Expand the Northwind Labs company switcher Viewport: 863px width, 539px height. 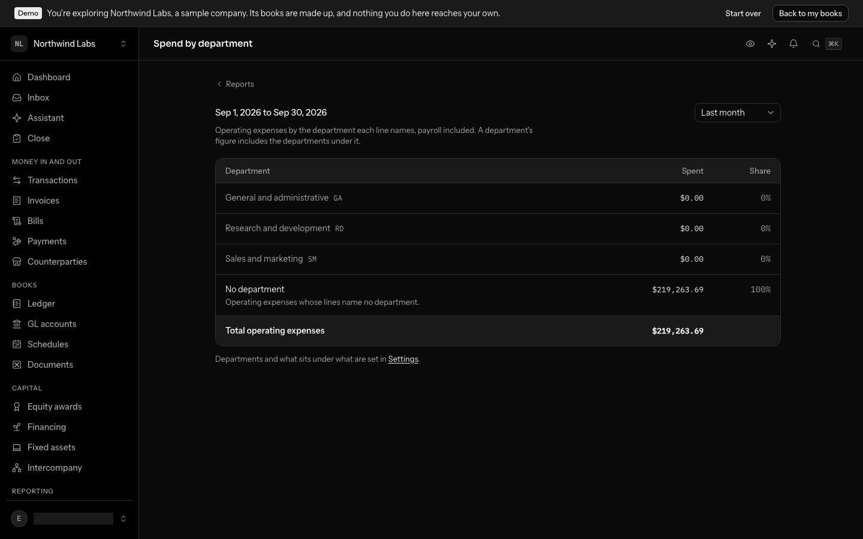[69, 44]
